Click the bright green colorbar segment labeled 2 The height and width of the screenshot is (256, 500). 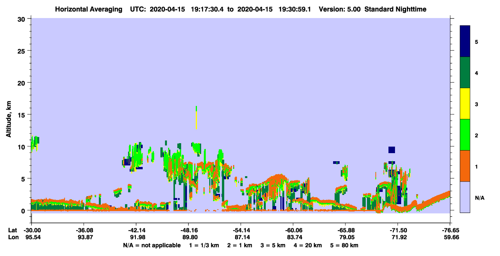pos(465,135)
